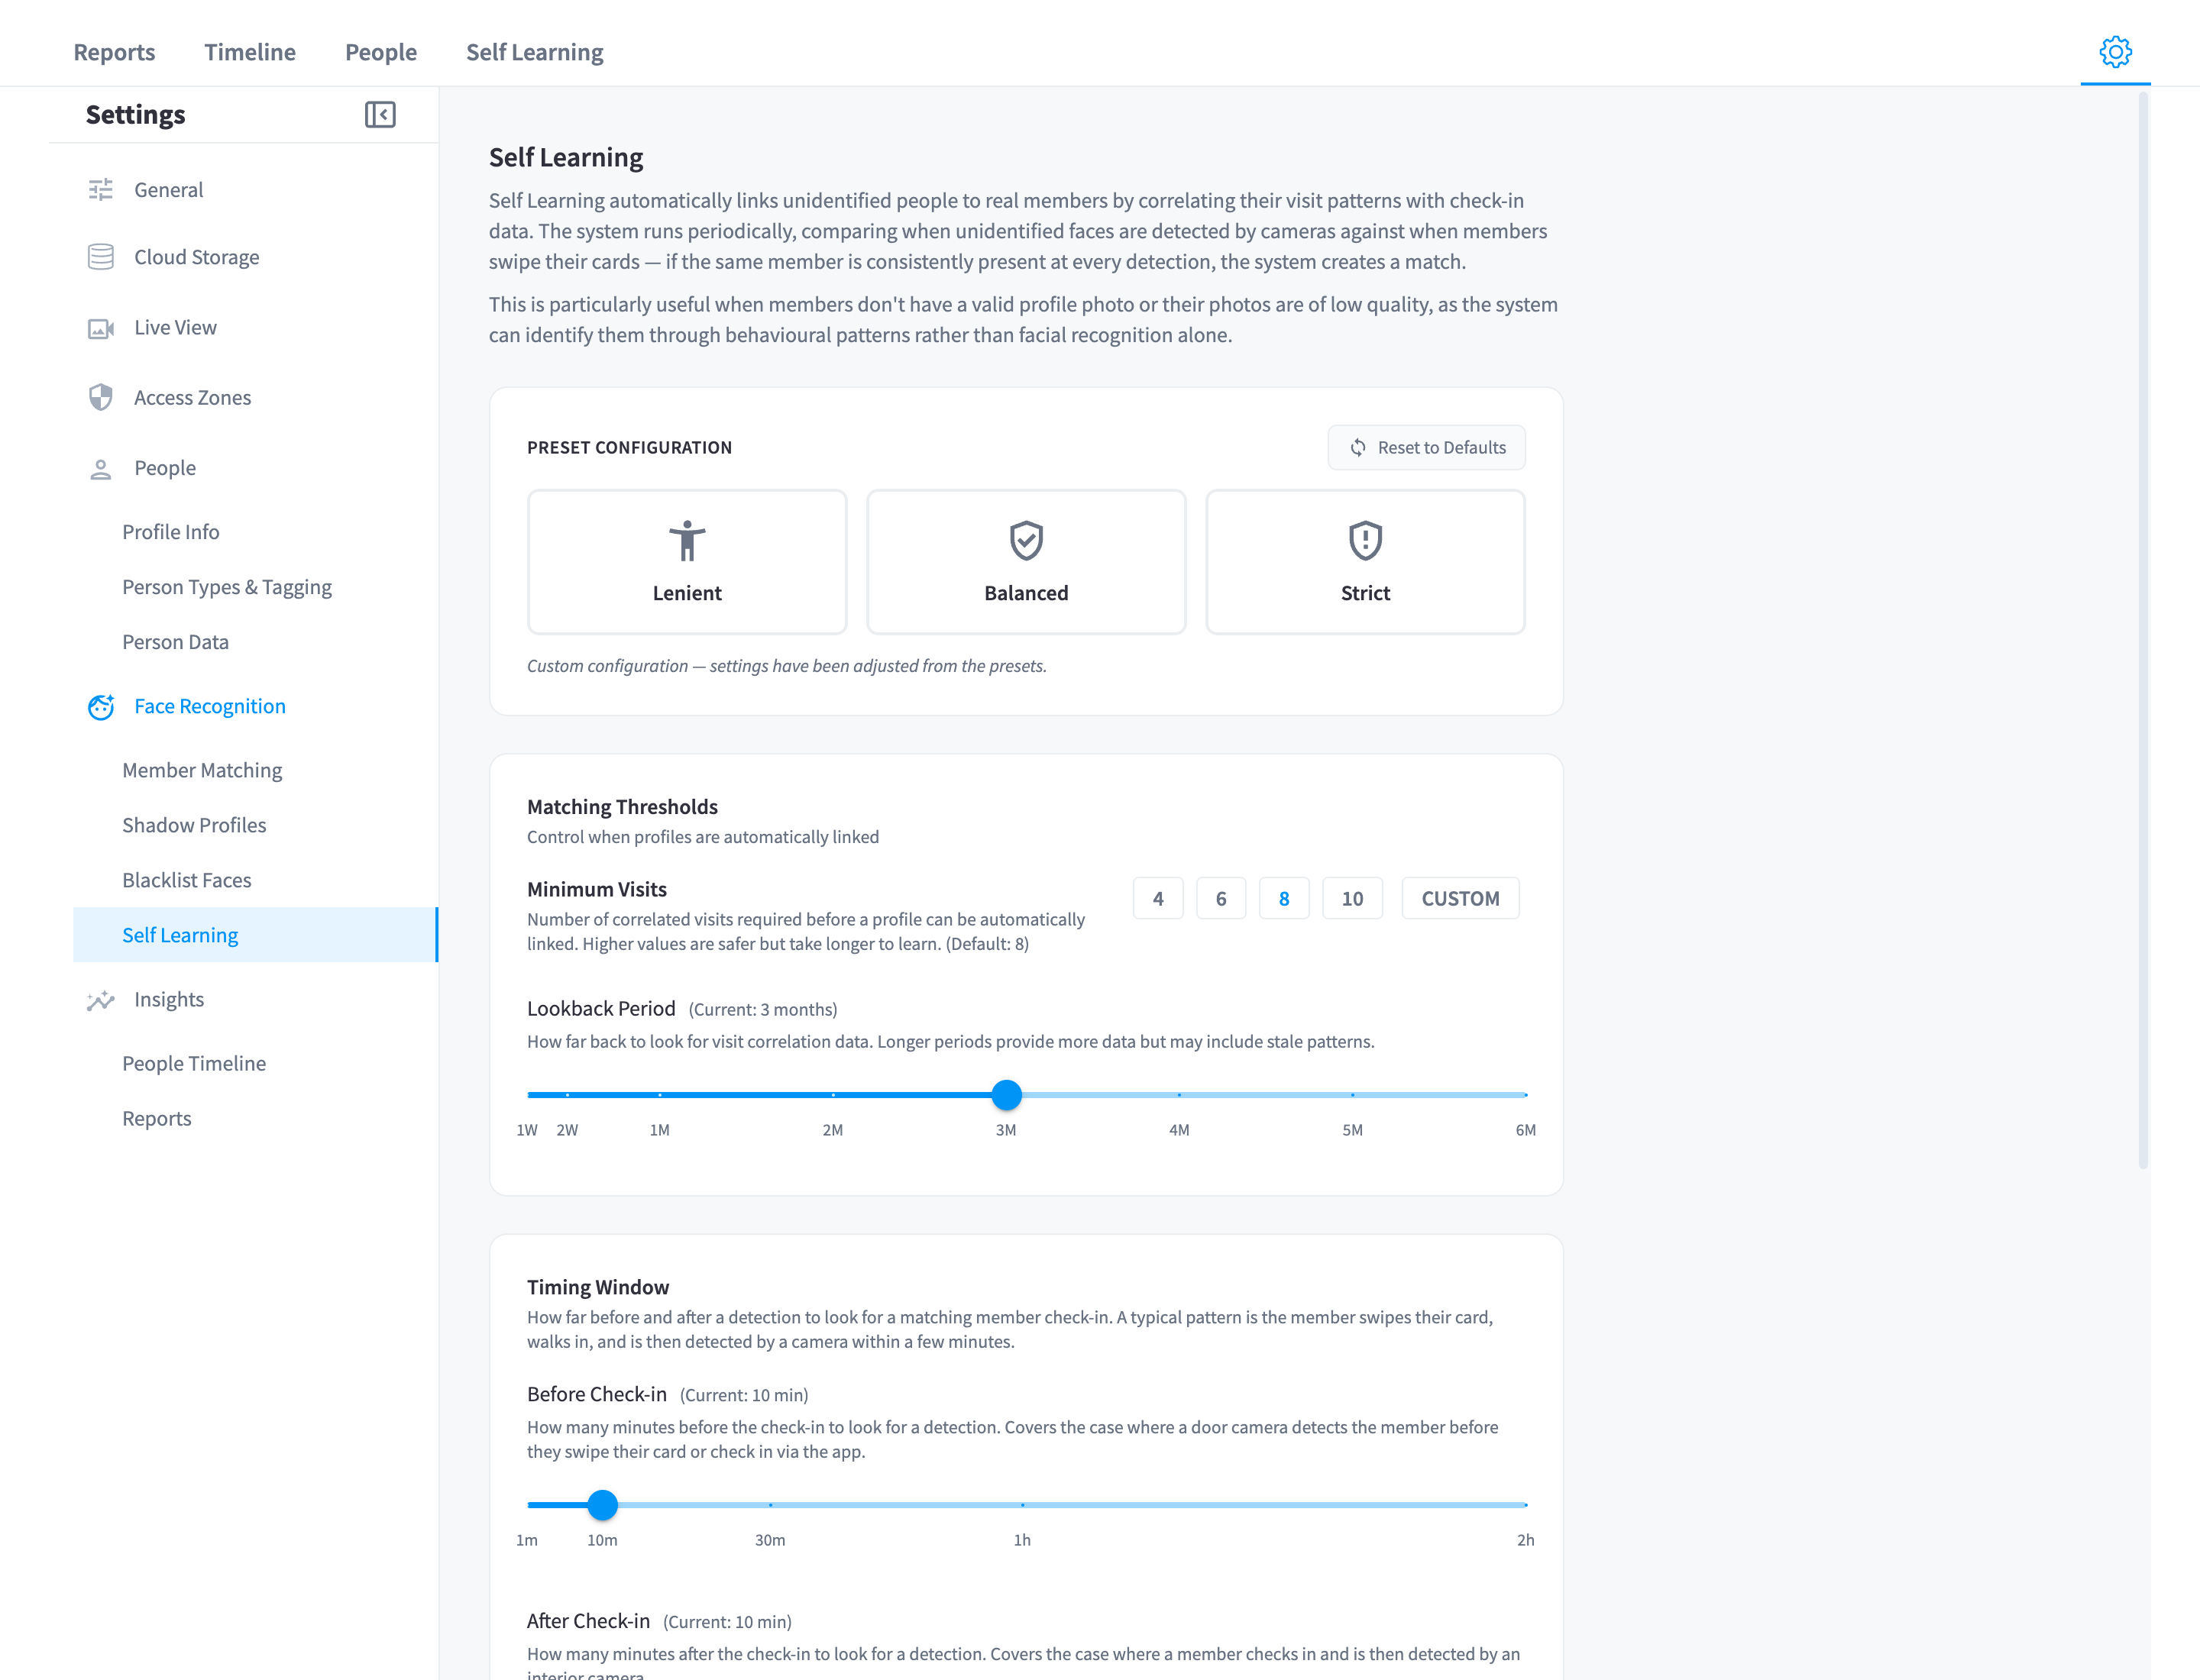Select Person Types & Tagging sub-item

click(227, 587)
